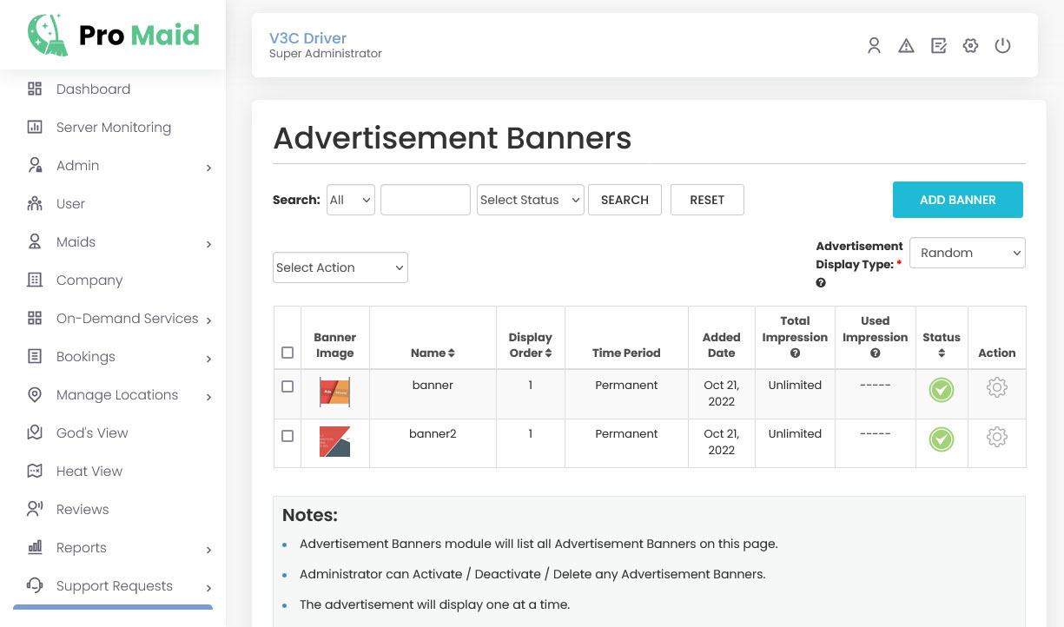Expand the Maids submenu chevron
This screenshot has width=1064, height=627.
click(209, 244)
